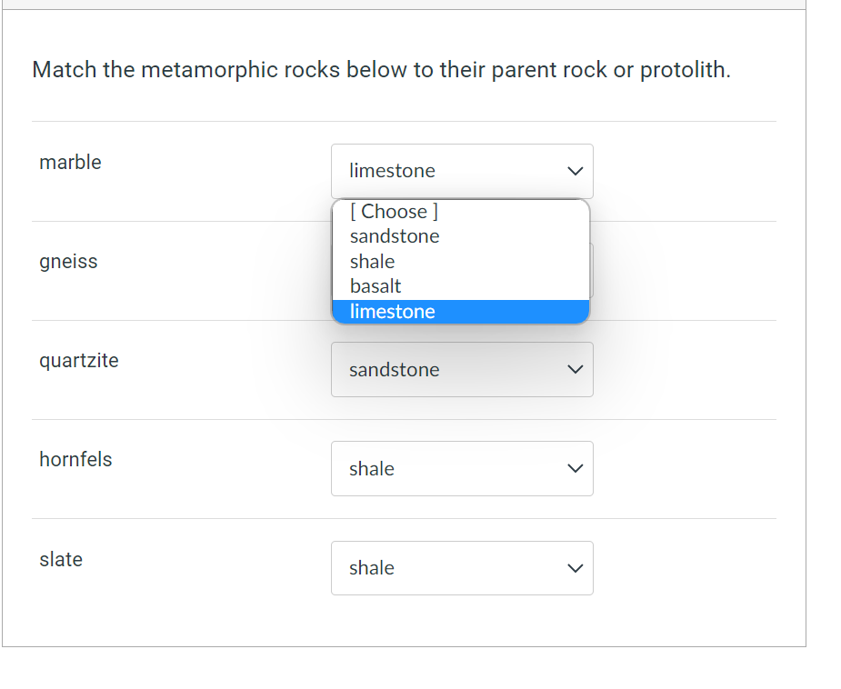This screenshot has width=841, height=689.
Task: Open the marble parent rock dropdown
Action: coord(461,171)
